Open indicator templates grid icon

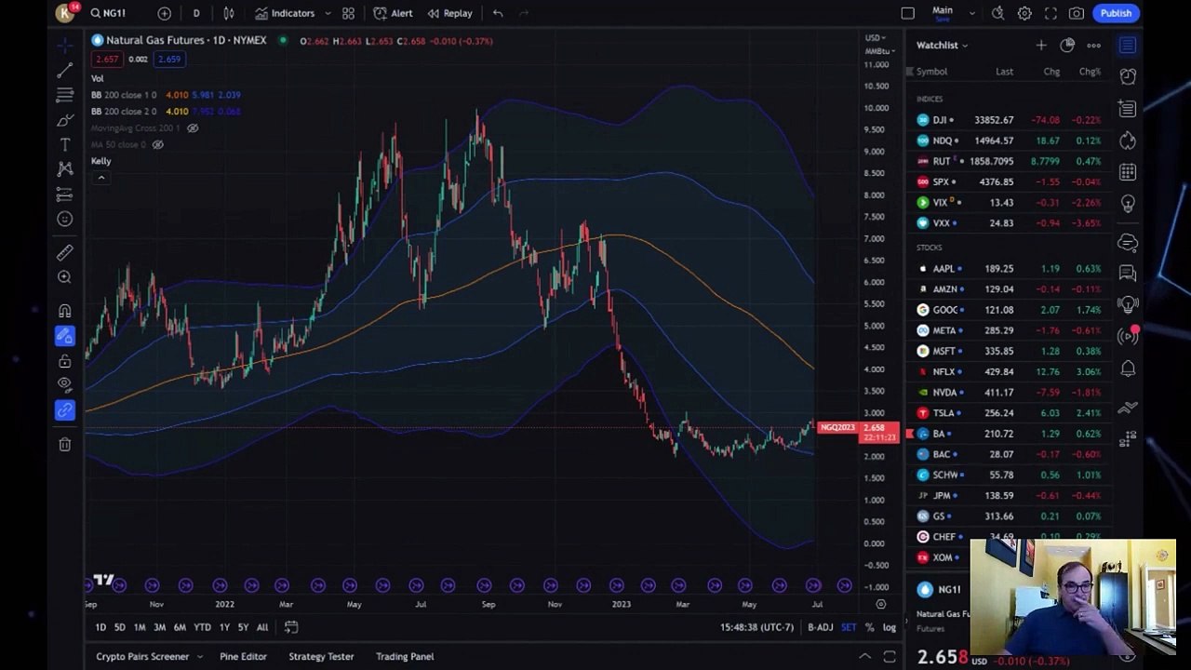pos(348,13)
